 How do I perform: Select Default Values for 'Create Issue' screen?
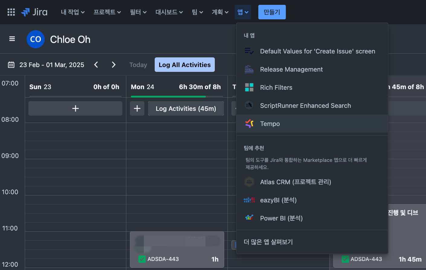click(312, 51)
